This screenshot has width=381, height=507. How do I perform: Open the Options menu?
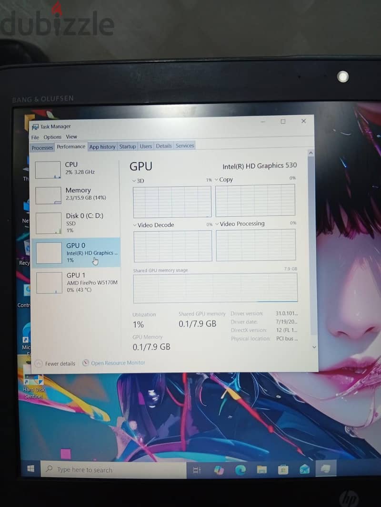click(52, 137)
